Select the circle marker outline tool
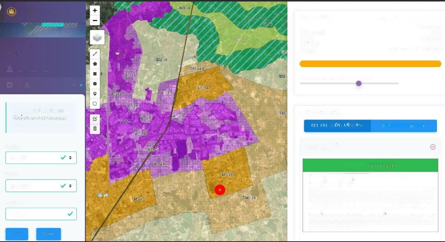This screenshot has width=445, height=242. click(95, 104)
